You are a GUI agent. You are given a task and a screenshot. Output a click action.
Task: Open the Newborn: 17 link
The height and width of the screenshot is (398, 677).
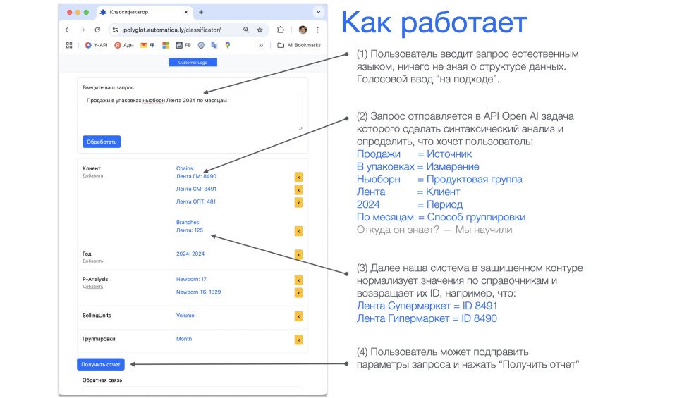[191, 279]
